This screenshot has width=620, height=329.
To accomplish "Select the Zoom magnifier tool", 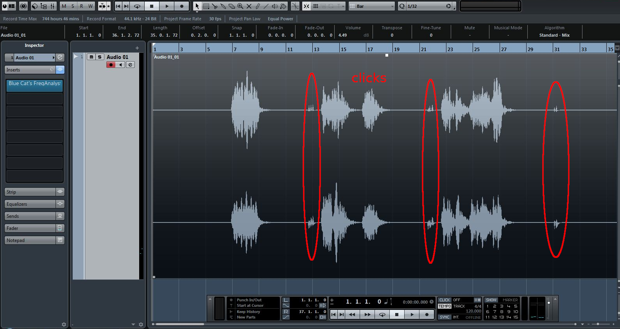I will (240, 6).
